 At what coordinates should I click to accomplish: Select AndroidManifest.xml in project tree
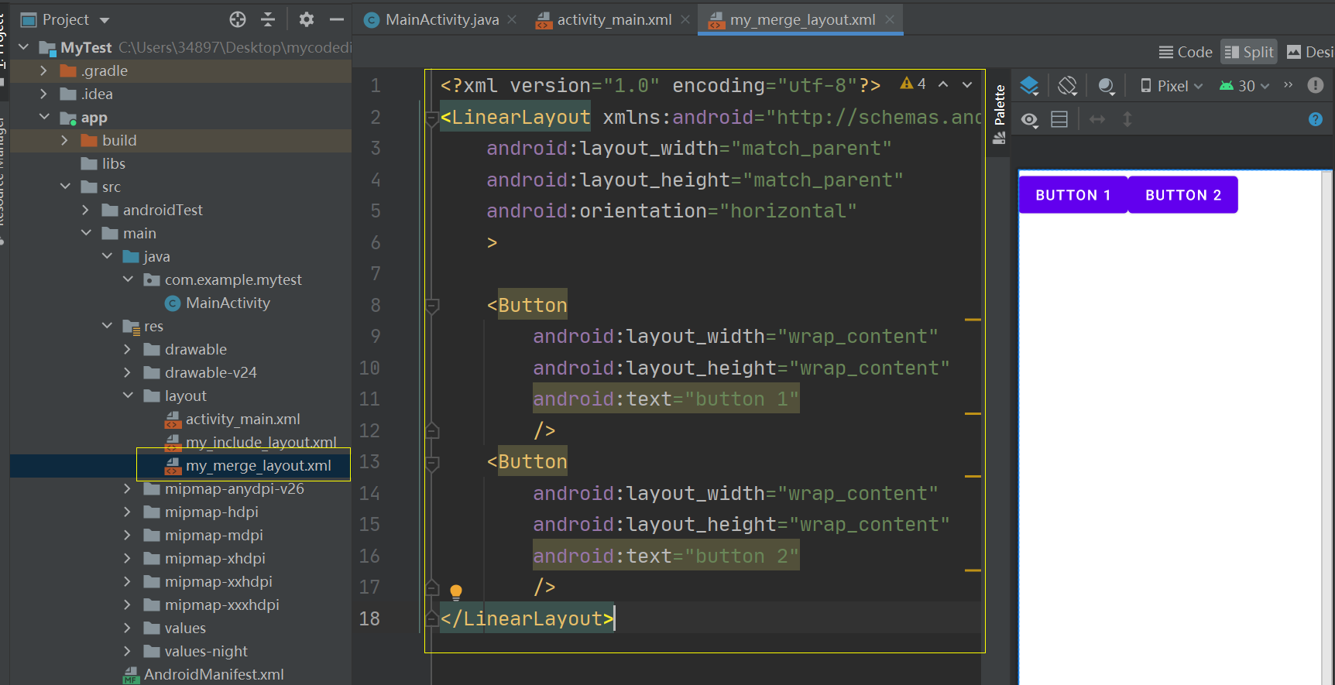click(204, 674)
